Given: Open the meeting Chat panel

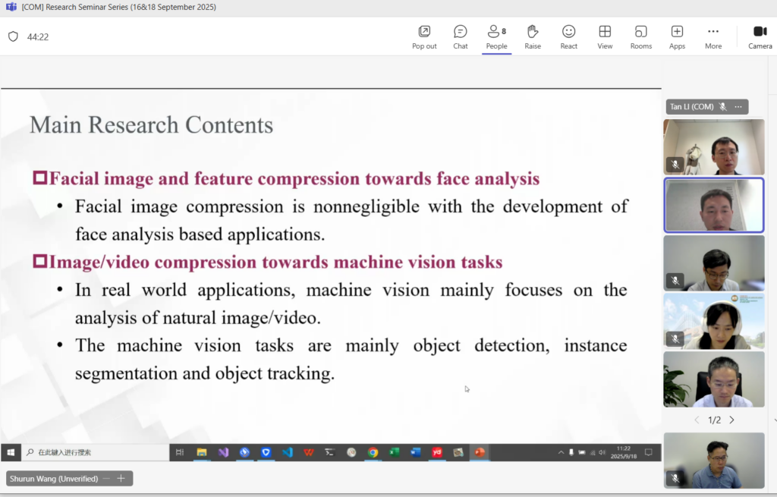Looking at the screenshot, I should point(461,36).
